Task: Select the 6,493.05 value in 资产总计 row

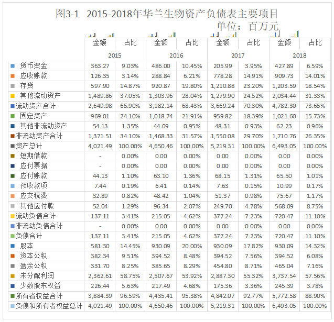Action: coord(284,146)
